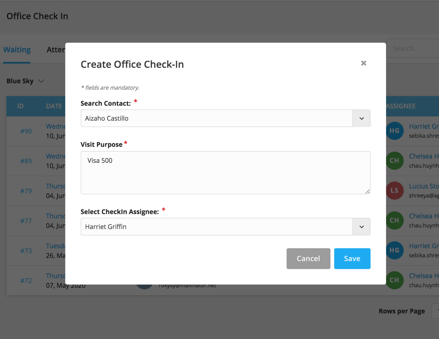Sort by the ASSIGNEE column header
Viewport: 439px width, 339px height.
401,106
